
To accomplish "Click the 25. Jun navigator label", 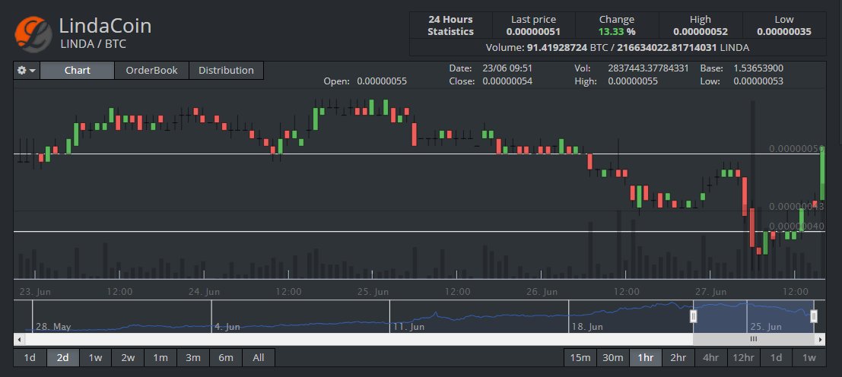I will [x=766, y=327].
